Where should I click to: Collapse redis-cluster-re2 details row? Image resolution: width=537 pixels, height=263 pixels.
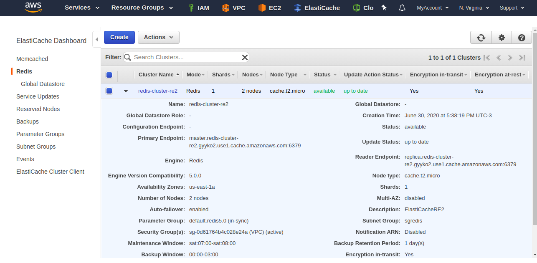126,91
